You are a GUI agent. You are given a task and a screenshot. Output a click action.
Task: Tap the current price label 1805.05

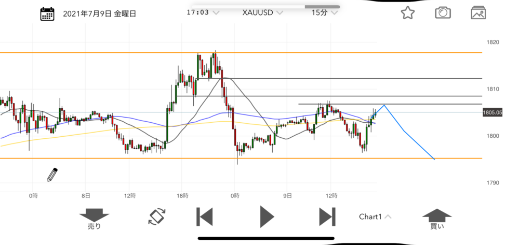click(x=491, y=112)
